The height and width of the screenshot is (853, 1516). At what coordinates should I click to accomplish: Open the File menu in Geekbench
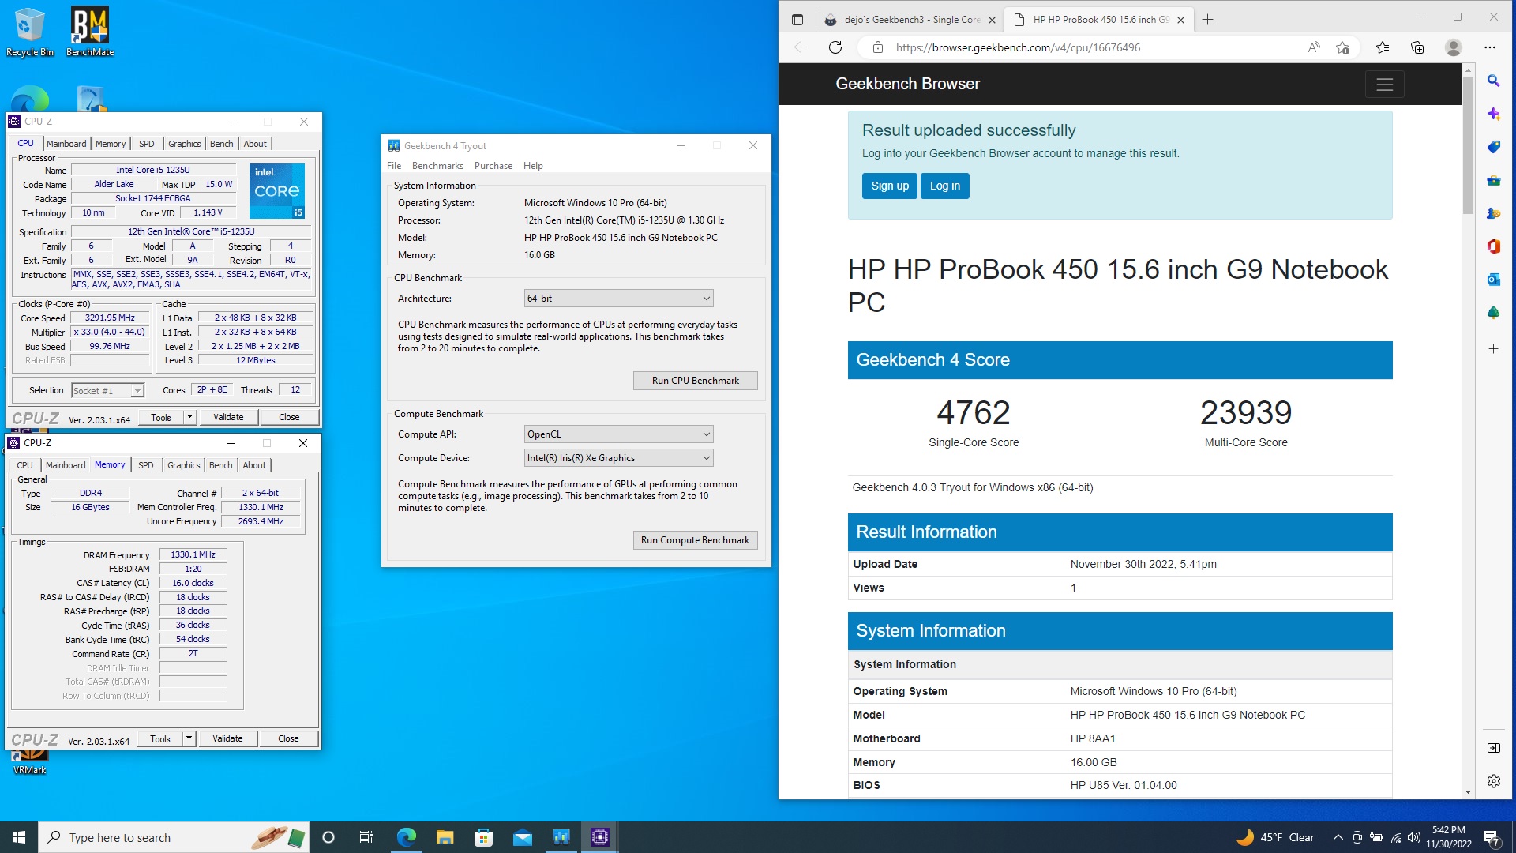(394, 166)
